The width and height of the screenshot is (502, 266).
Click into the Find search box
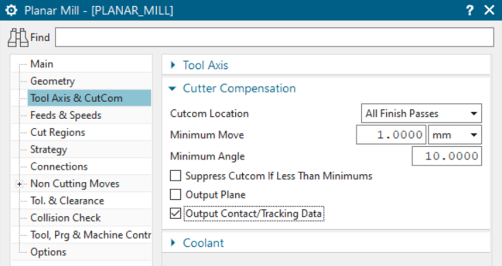(x=274, y=38)
